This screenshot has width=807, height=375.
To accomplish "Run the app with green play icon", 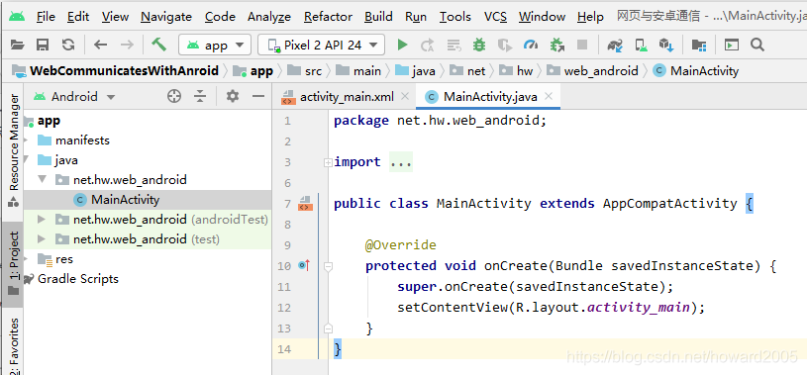I will coord(402,46).
